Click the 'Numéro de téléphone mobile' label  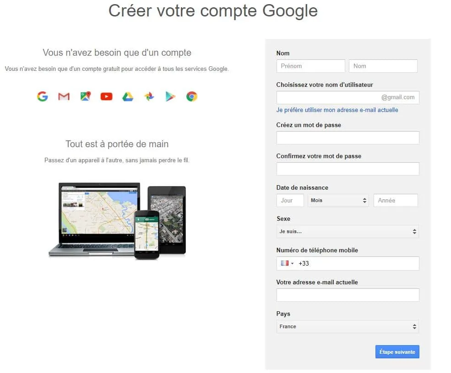(317, 250)
